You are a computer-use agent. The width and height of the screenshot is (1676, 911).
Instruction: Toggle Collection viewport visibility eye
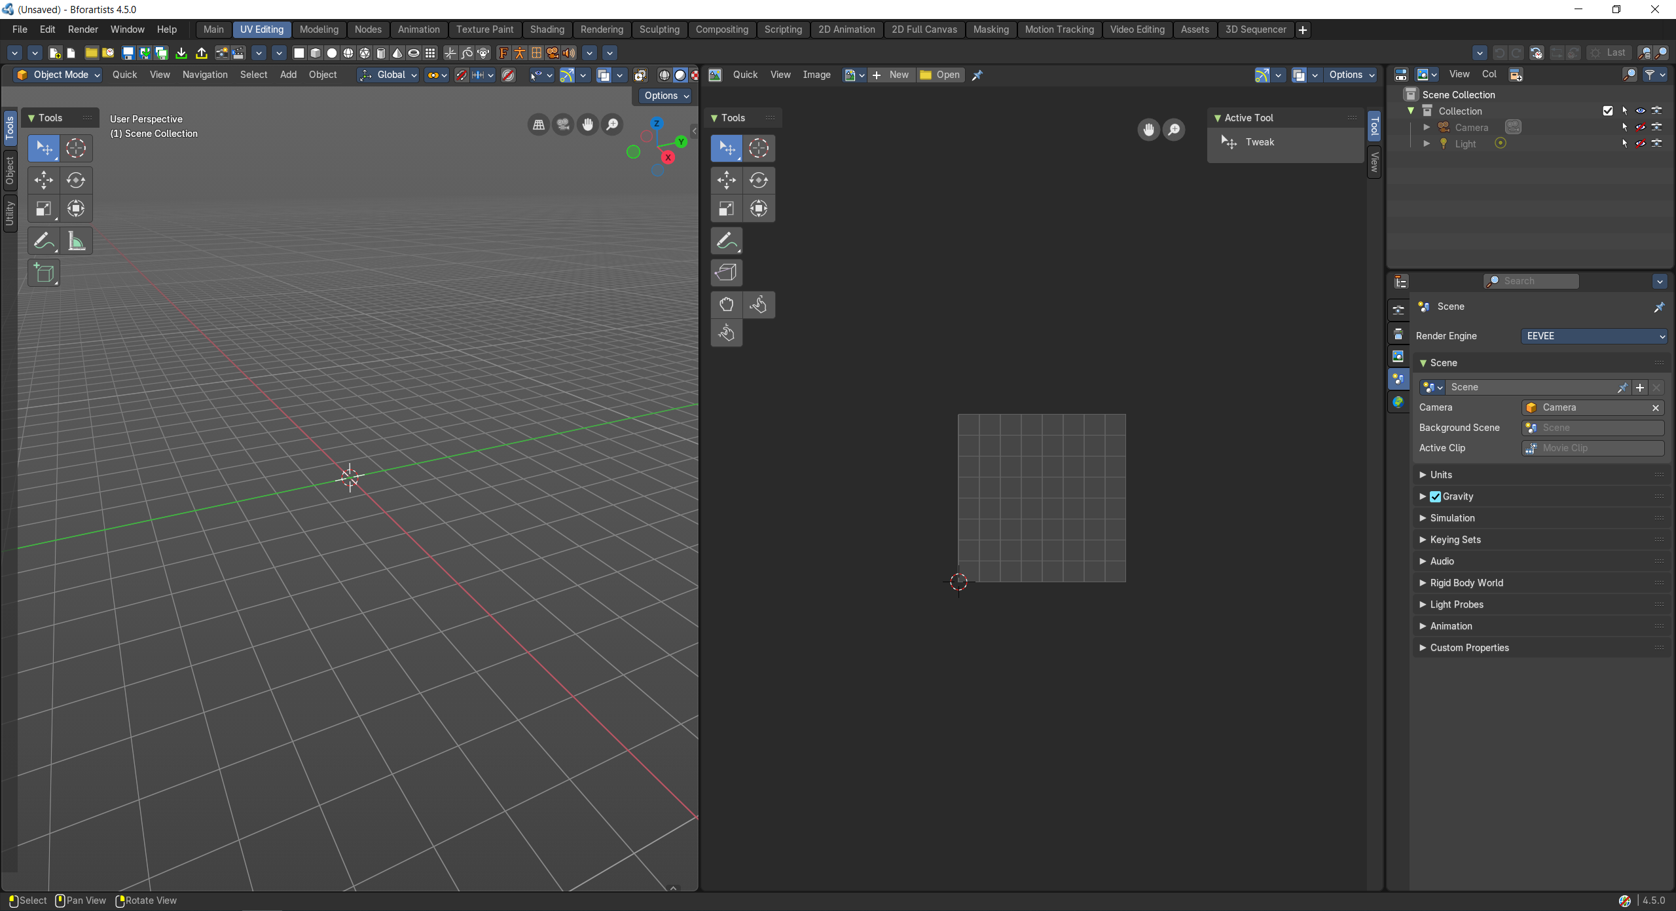coord(1641,111)
